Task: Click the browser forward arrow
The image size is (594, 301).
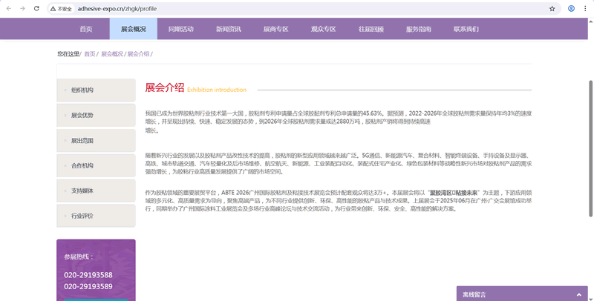Action: click(x=22, y=8)
